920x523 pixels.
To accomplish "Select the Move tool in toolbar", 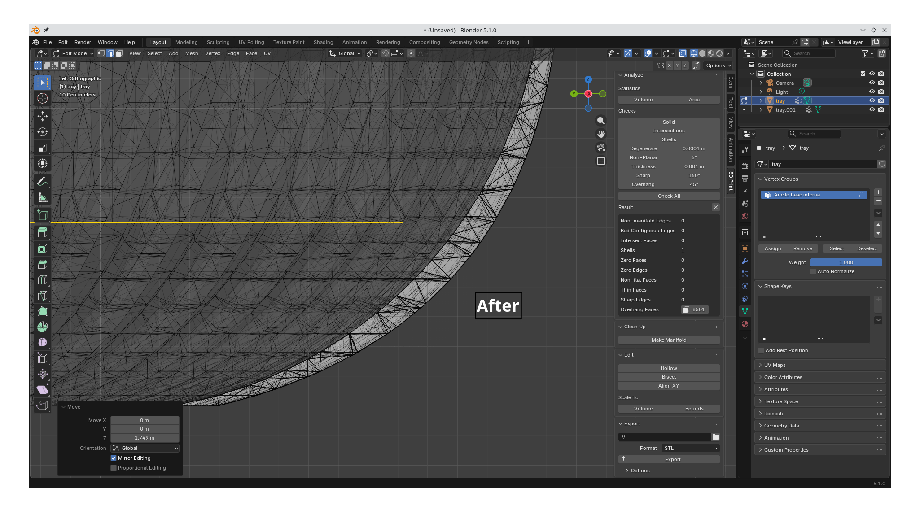I will 43,116.
